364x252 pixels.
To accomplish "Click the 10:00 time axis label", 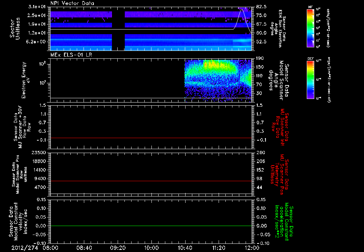I will point(151,248).
